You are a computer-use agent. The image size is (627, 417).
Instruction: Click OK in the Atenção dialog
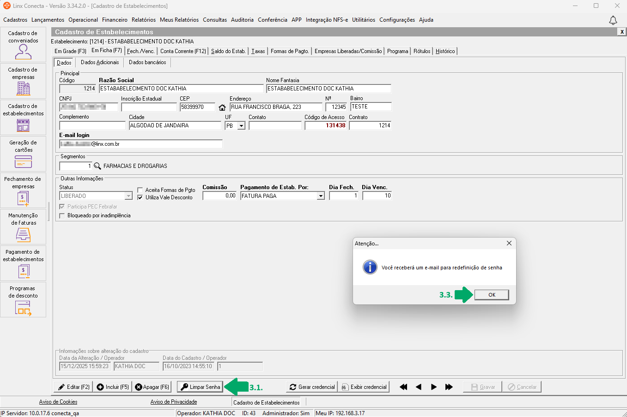(492, 295)
